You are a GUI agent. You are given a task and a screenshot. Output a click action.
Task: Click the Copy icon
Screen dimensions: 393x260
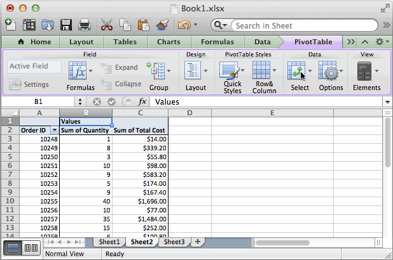(x=125, y=25)
